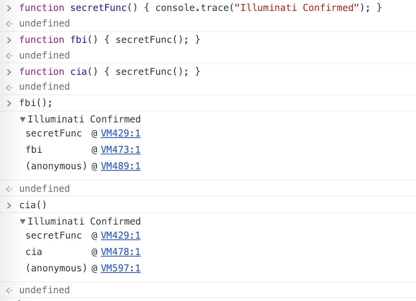The width and height of the screenshot is (416, 301).
Task: Click the prompt arrow before function cia
Action: pos(10,72)
